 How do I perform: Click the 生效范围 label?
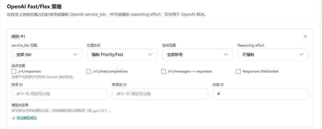(x=169, y=45)
